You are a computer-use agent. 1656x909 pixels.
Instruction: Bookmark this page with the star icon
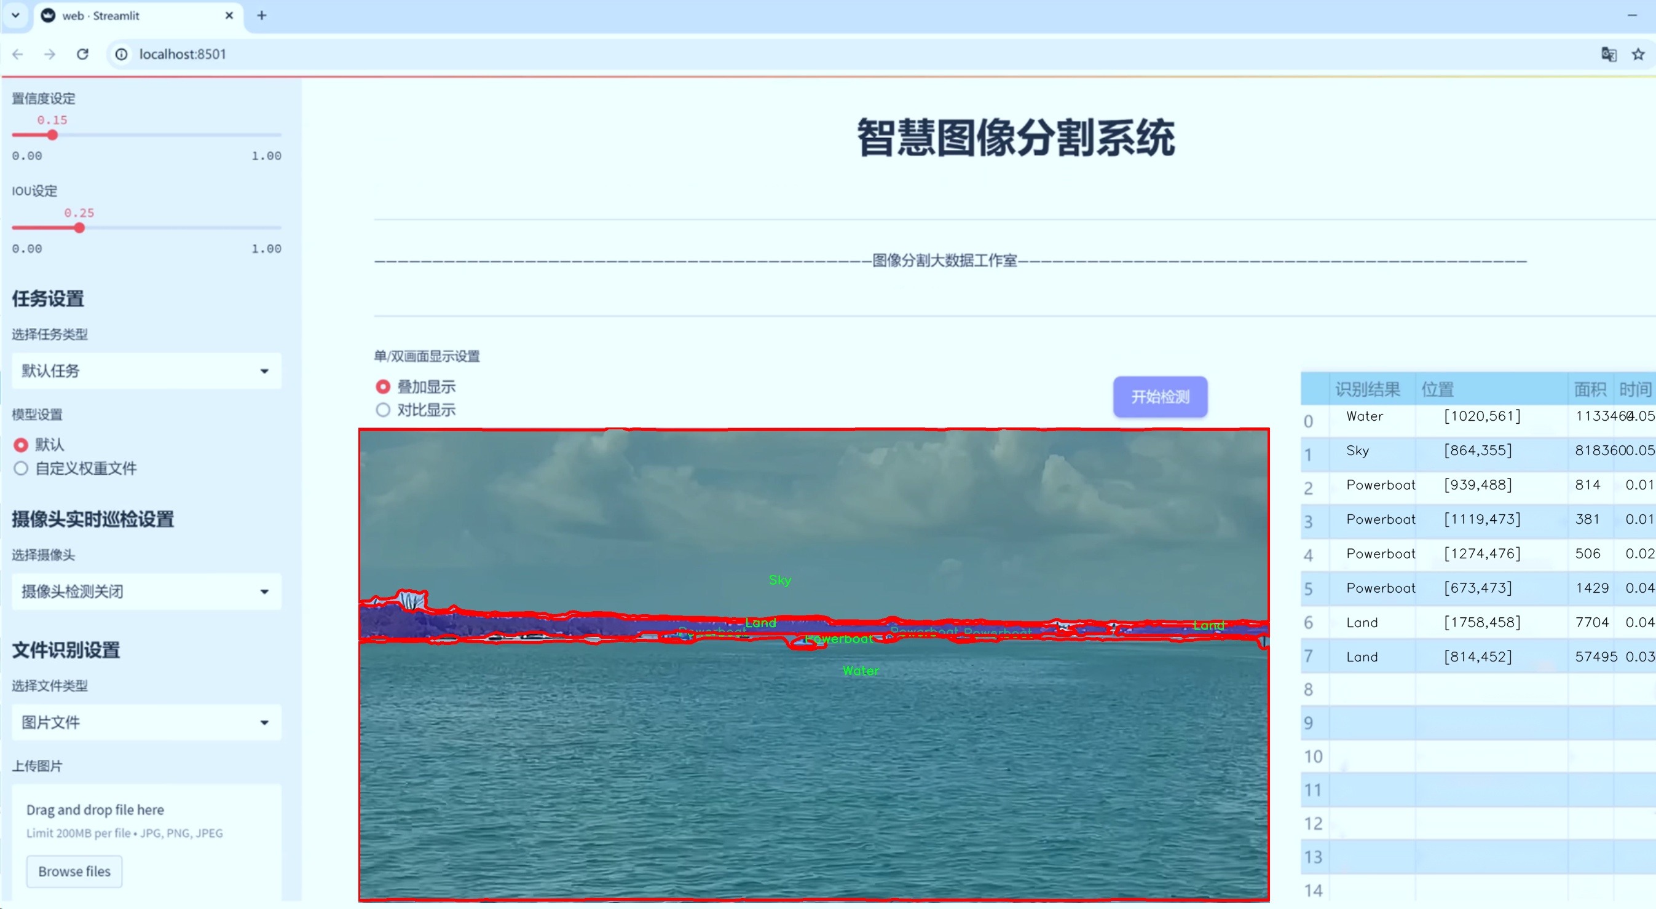[1638, 54]
